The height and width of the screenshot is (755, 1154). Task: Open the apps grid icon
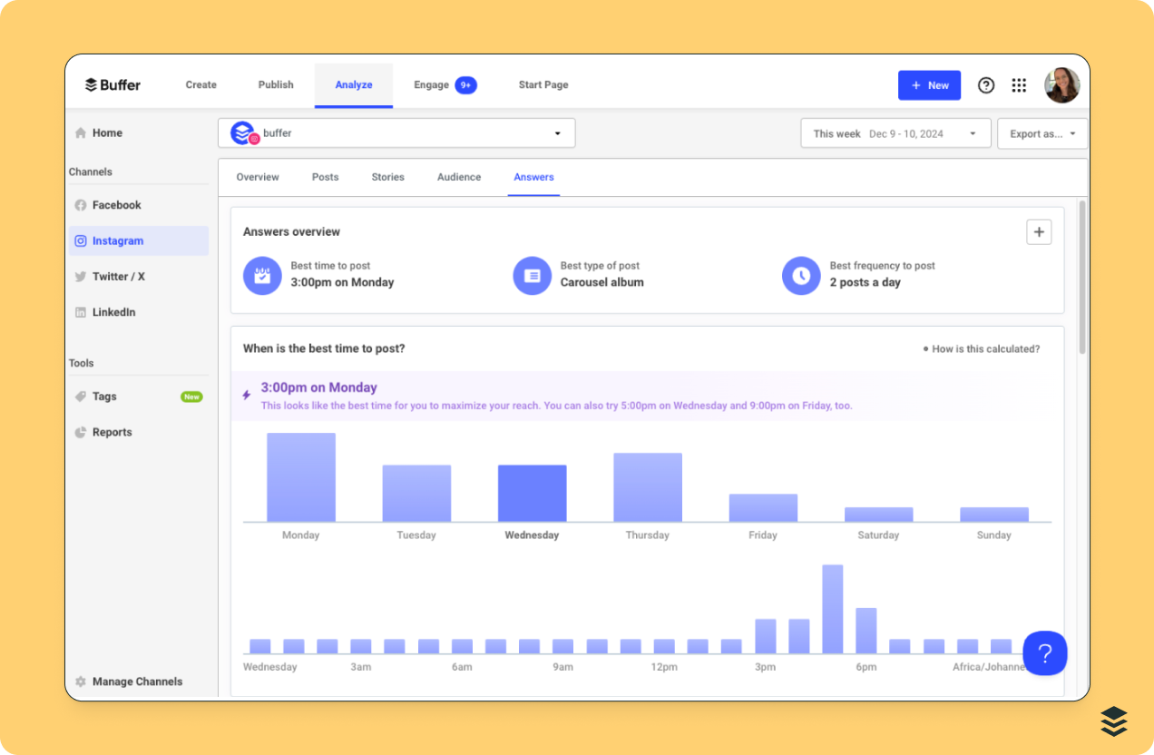[x=1019, y=84]
